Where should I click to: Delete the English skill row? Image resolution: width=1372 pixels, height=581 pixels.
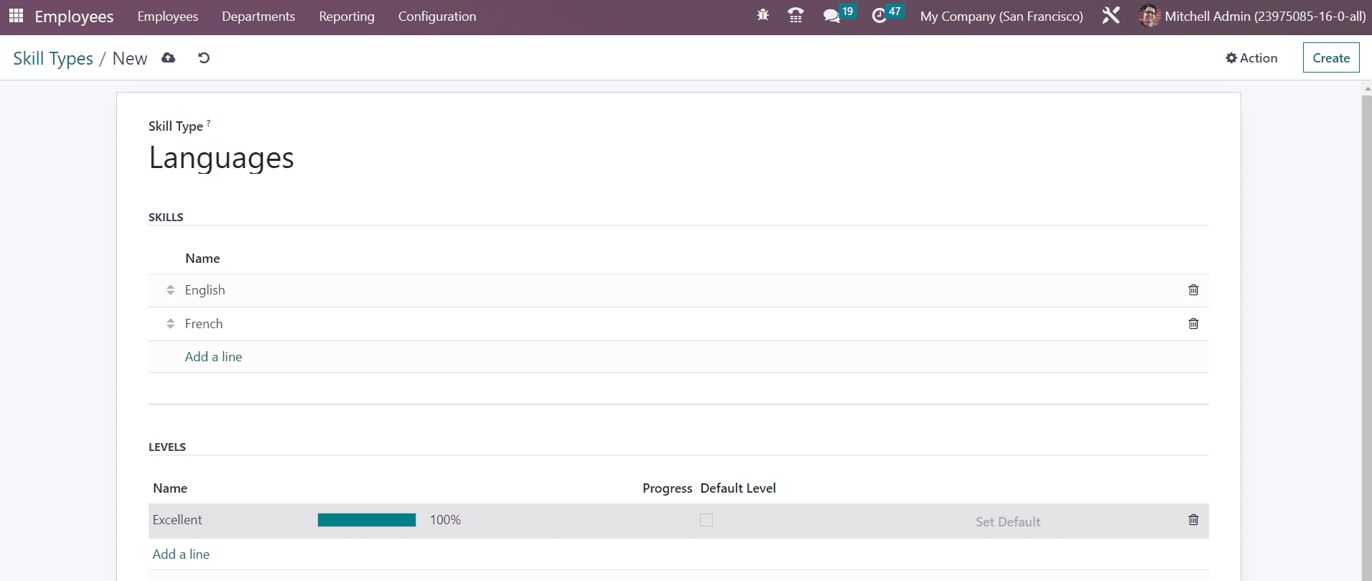[1193, 290]
